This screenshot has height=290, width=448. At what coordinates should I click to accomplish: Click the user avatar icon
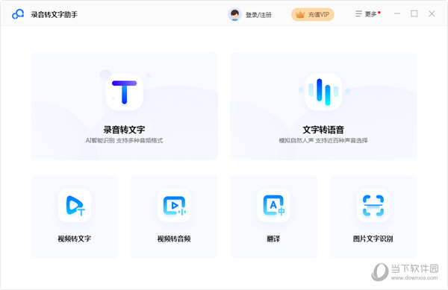(x=234, y=14)
